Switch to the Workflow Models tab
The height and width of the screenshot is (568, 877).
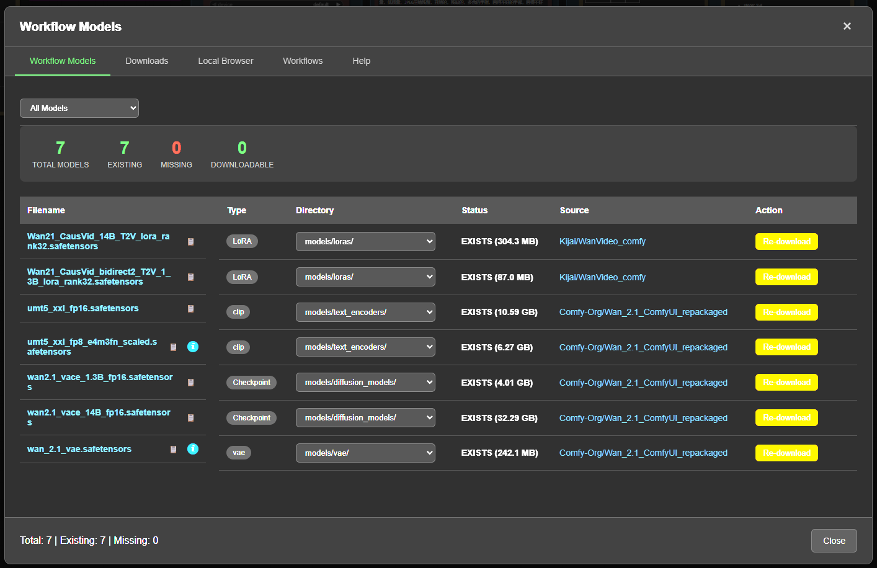(63, 61)
